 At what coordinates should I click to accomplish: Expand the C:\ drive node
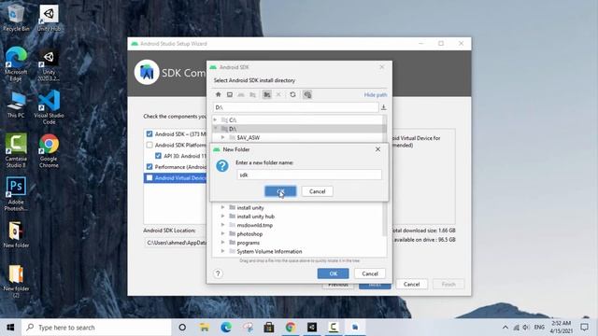tap(216, 120)
